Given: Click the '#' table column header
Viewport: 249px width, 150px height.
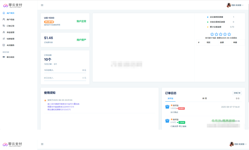Looking at the screenshot, I should click(x=199, y=43).
